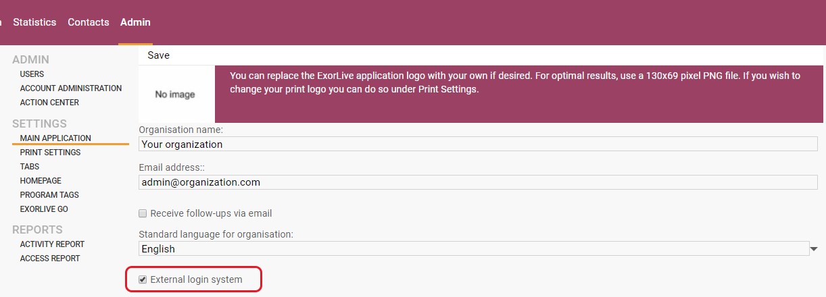View the Activity Report

pyautogui.click(x=52, y=244)
